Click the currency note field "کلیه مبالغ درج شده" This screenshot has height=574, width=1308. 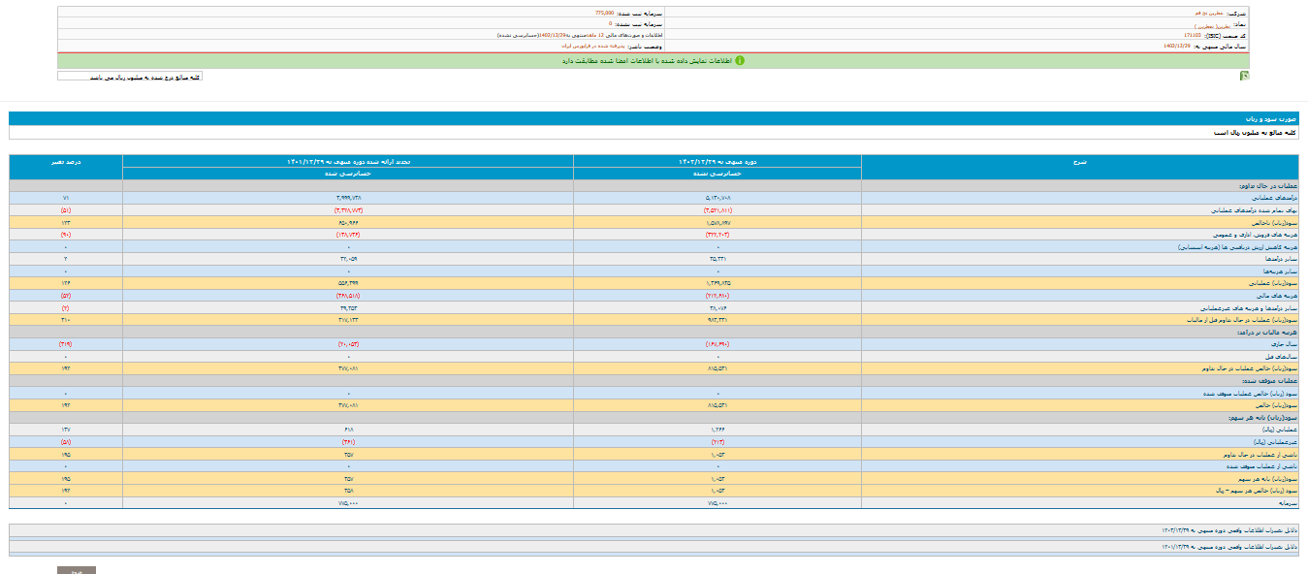(x=130, y=76)
